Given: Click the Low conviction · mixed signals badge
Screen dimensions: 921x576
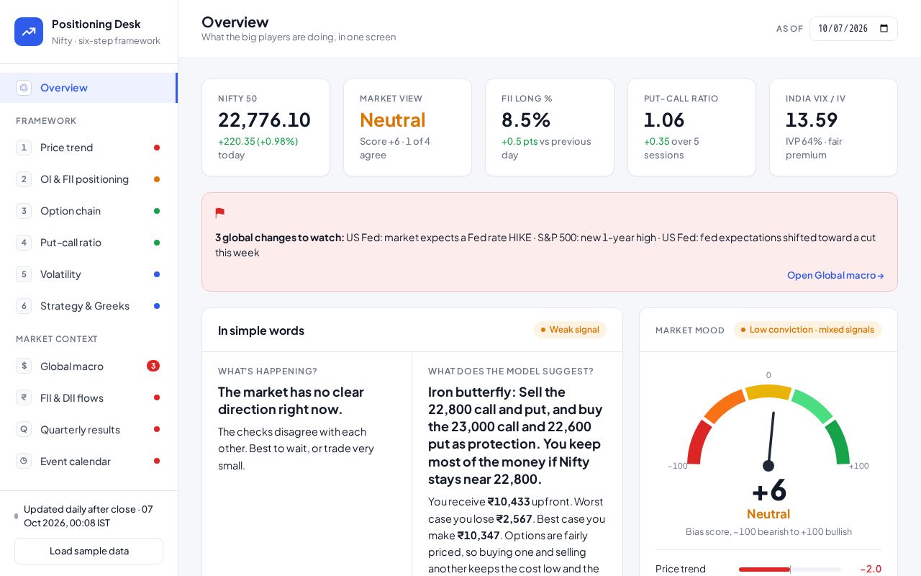Looking at the screenshot, I should (807, 330).
